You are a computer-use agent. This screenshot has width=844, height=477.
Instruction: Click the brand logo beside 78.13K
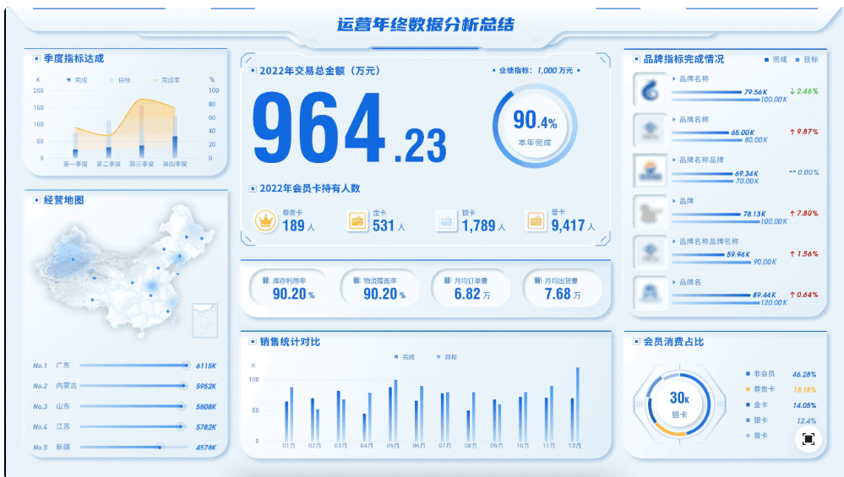(651, 211)
